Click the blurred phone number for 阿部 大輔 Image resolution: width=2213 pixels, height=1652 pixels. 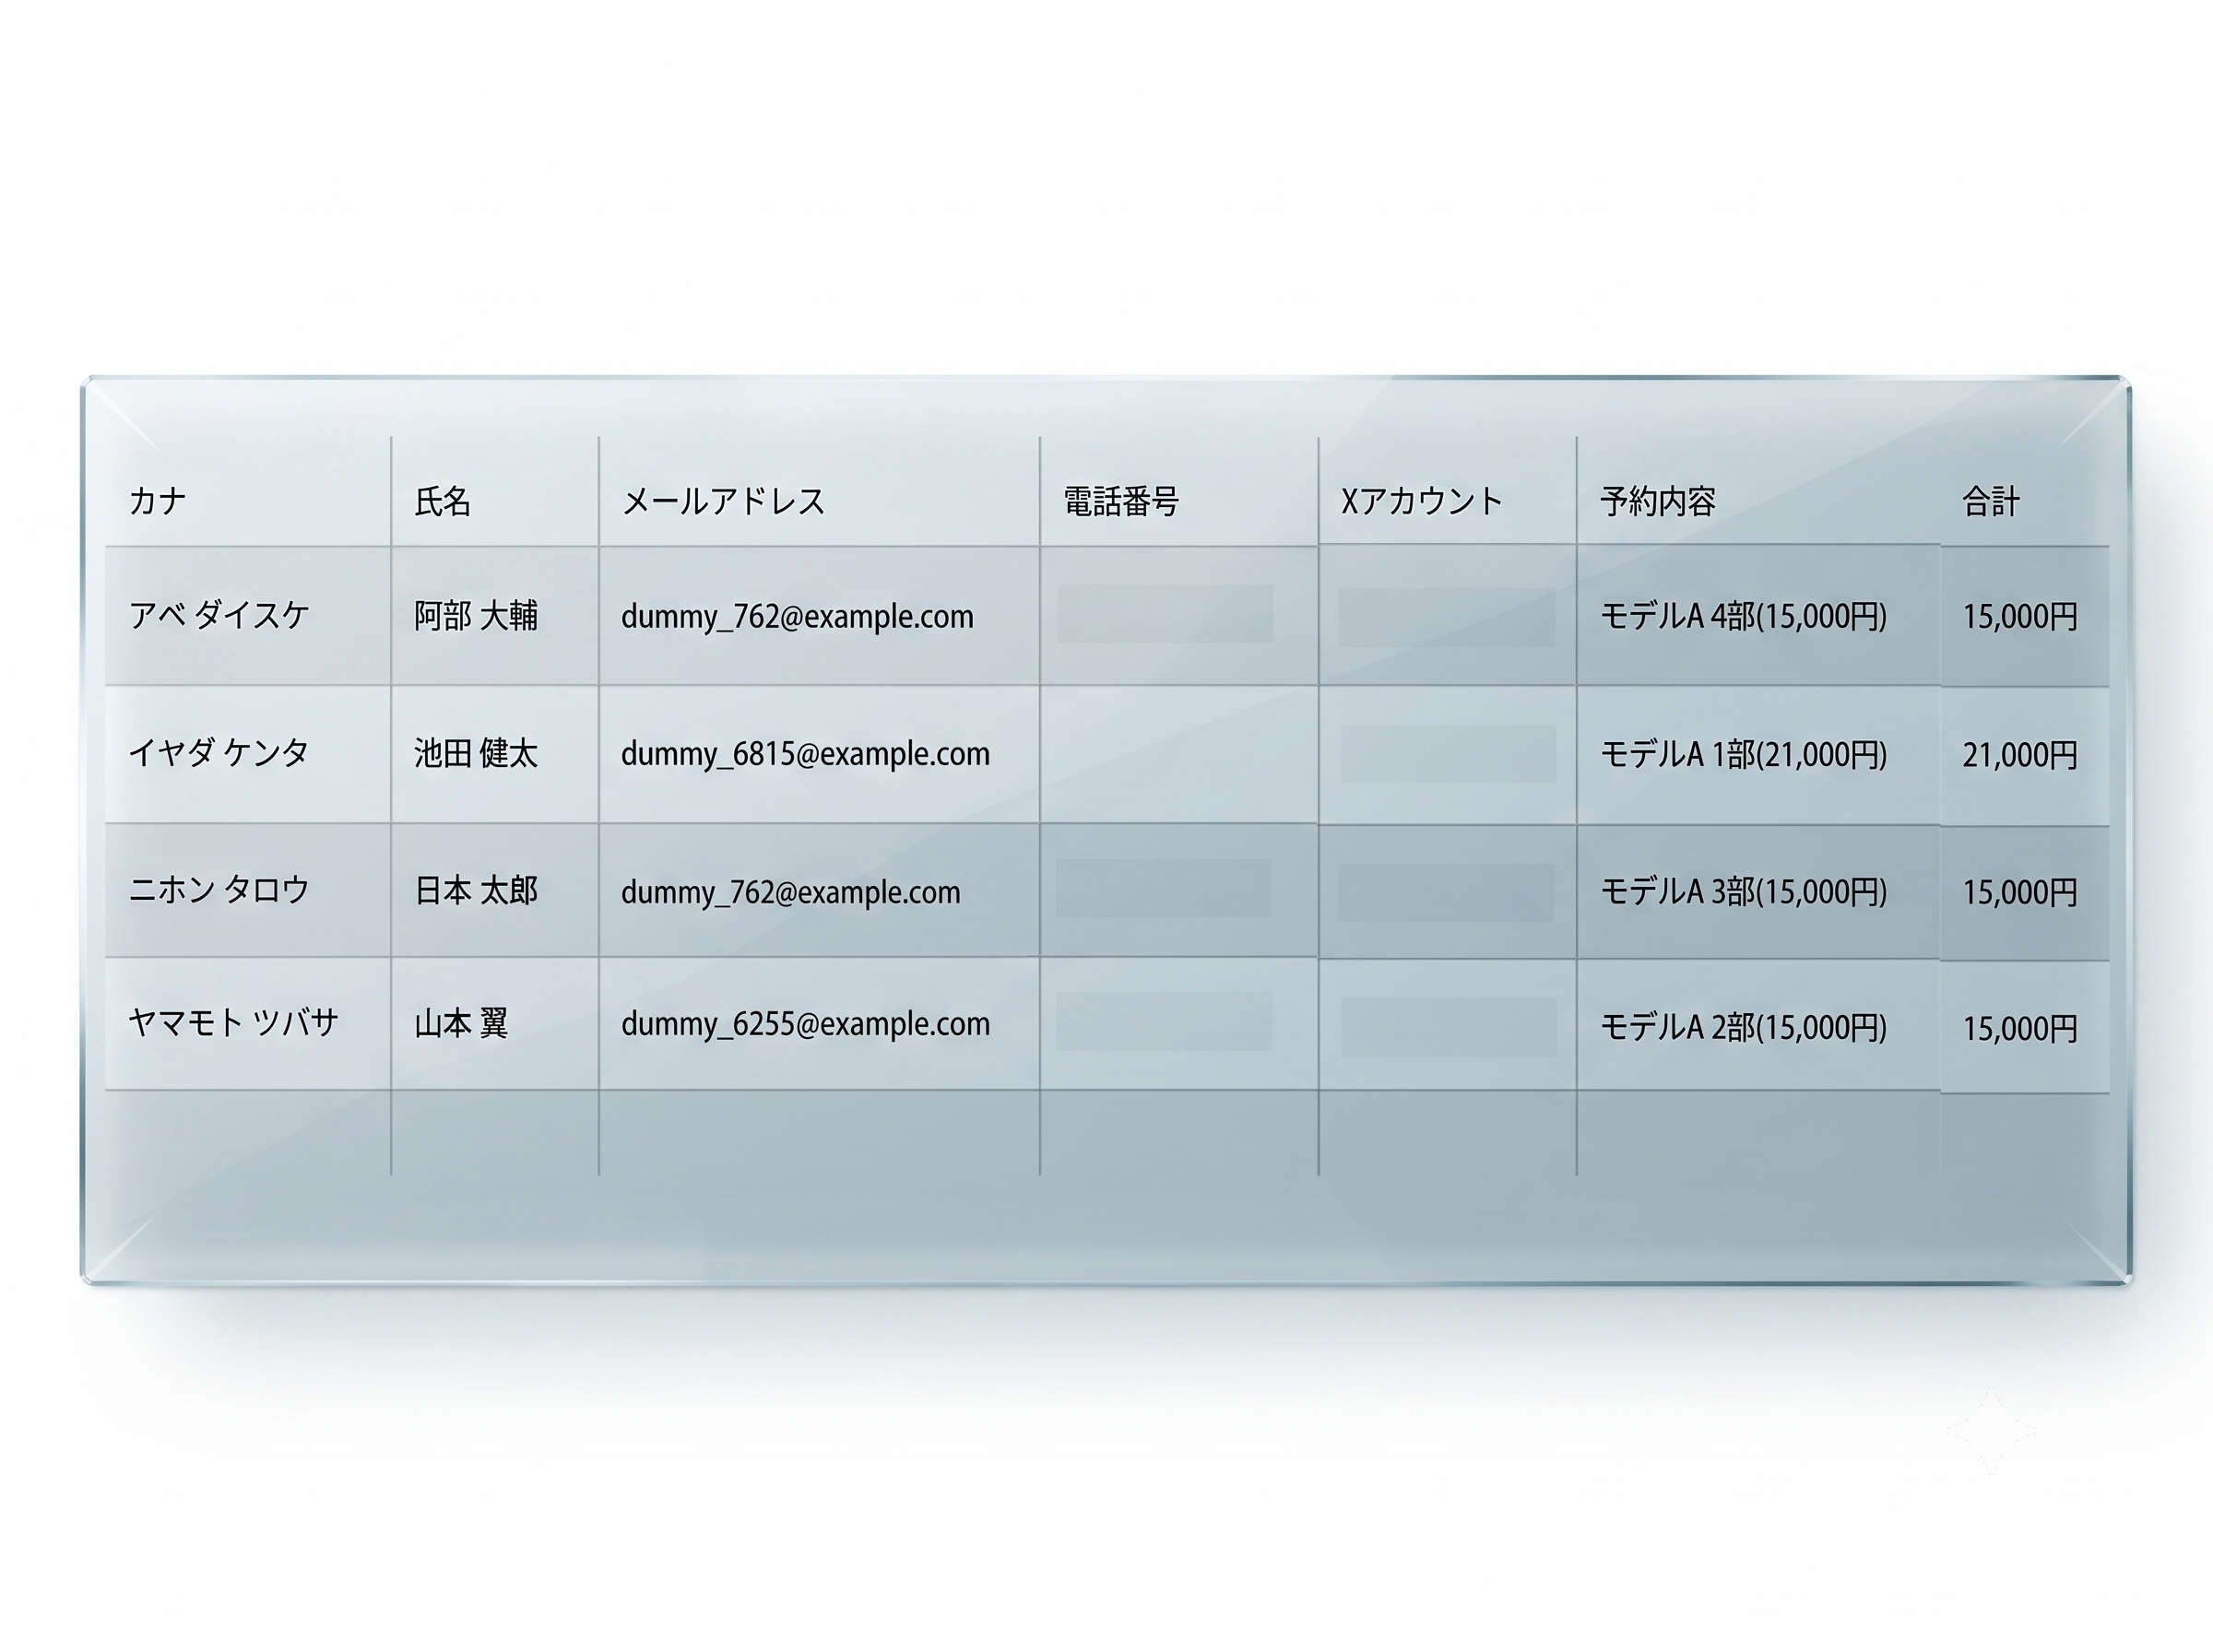pyautogui.click(x=1165, y=614)
